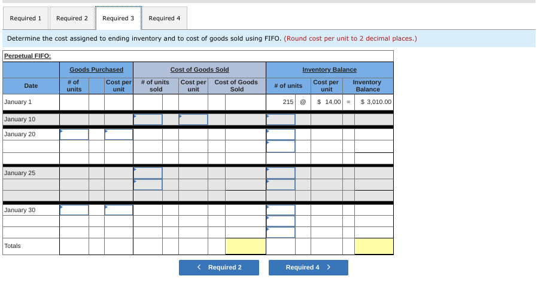541x285 pixels.
Task: Click the January 25 date label
Action: [20, 173]
